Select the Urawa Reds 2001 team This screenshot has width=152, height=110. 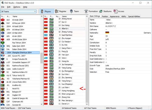click(x=20, y=82)
